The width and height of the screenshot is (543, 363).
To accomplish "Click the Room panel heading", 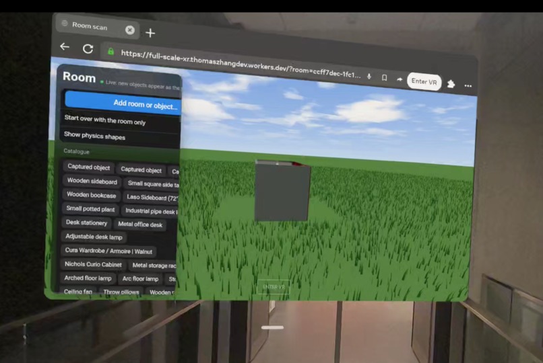I will [x=79, y=77].
